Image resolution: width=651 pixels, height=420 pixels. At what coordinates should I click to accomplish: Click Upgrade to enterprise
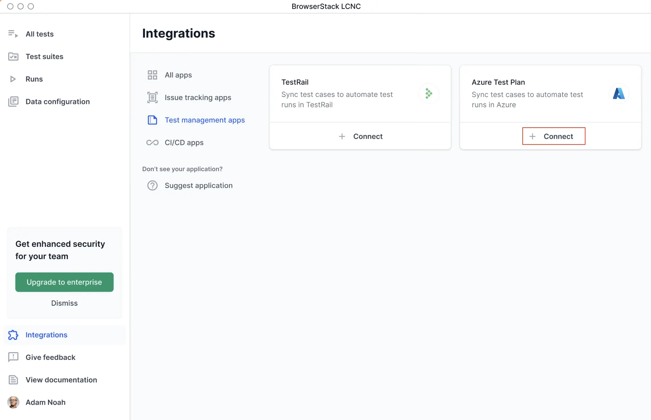click(64, 282)
